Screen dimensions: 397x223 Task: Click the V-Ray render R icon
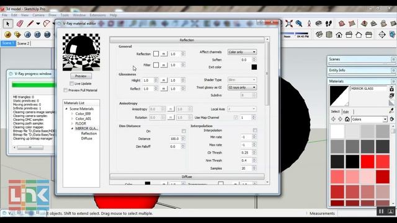tap(27, 35)
